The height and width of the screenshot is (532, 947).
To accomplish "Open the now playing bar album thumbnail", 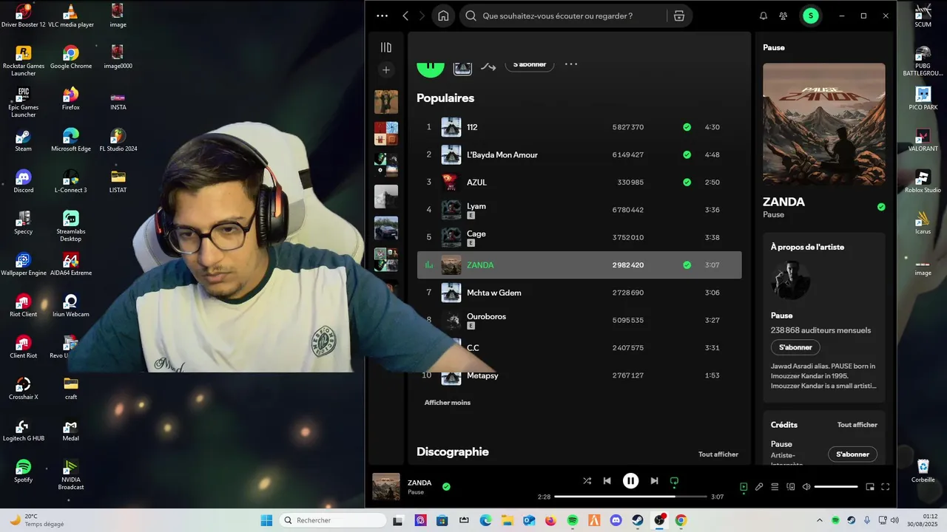I will pos(386,487).
